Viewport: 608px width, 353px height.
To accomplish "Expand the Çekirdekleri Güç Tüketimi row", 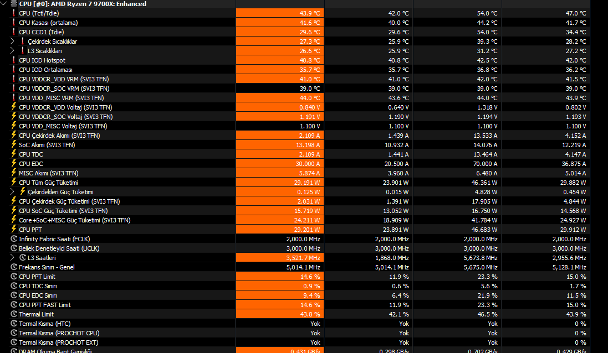I will (12, 191).
